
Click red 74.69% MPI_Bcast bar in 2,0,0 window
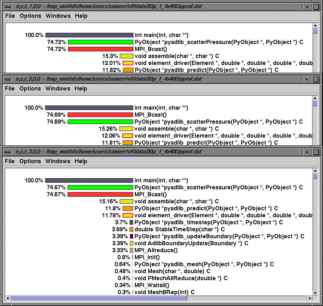pyautogui.click(x=100, y=115)
